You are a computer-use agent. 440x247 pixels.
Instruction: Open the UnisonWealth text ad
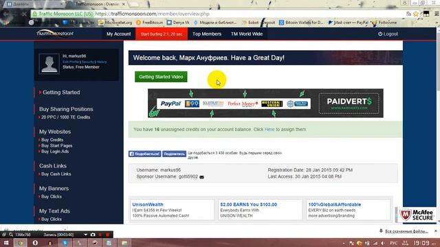[148, 204]
